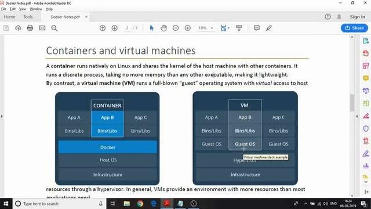
Task: Open the View menu
Action: point(23,9)
